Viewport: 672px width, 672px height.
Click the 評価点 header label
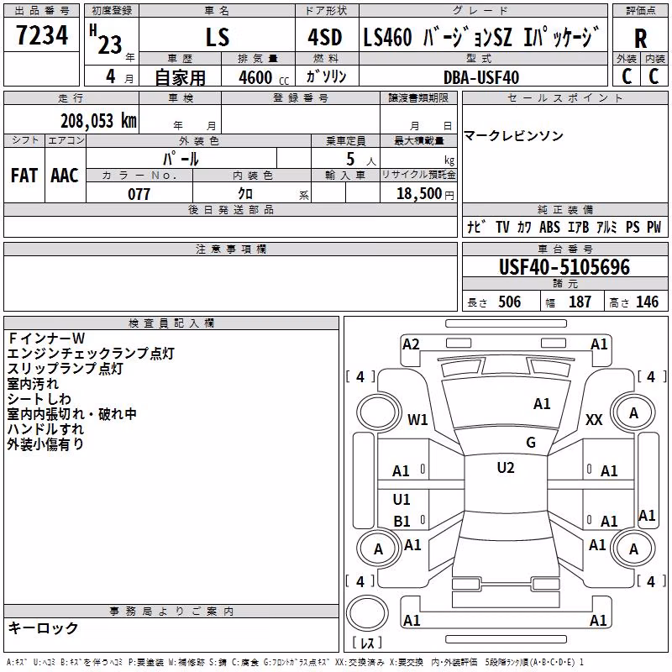[x=641, y=11]
